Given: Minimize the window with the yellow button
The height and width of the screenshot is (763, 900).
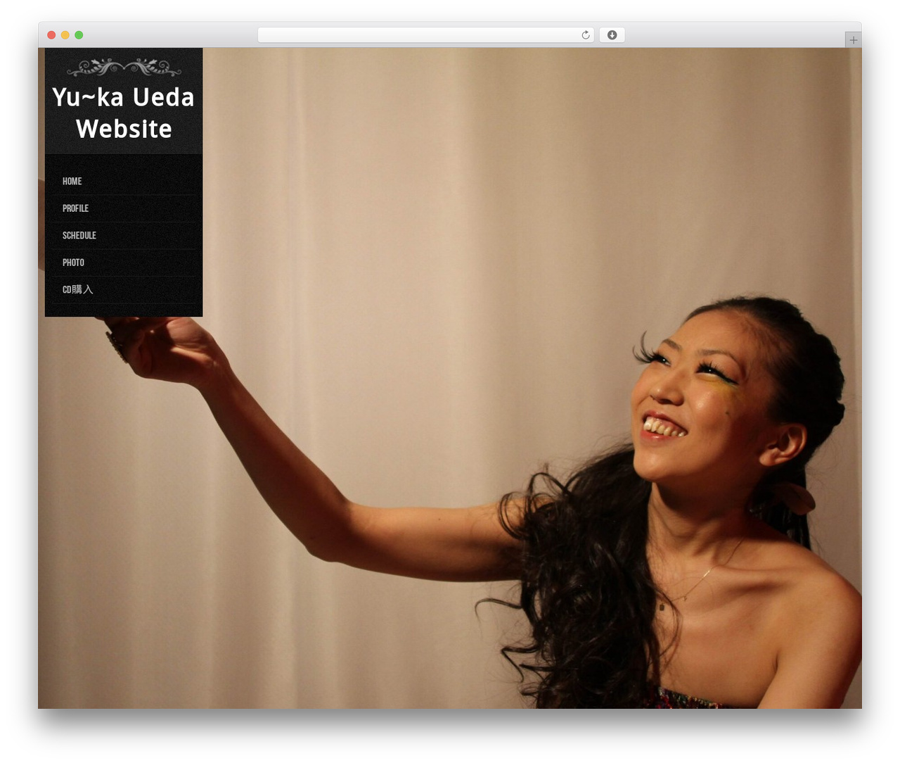Looking at the screenshot, I should click(x=65, y=35).
